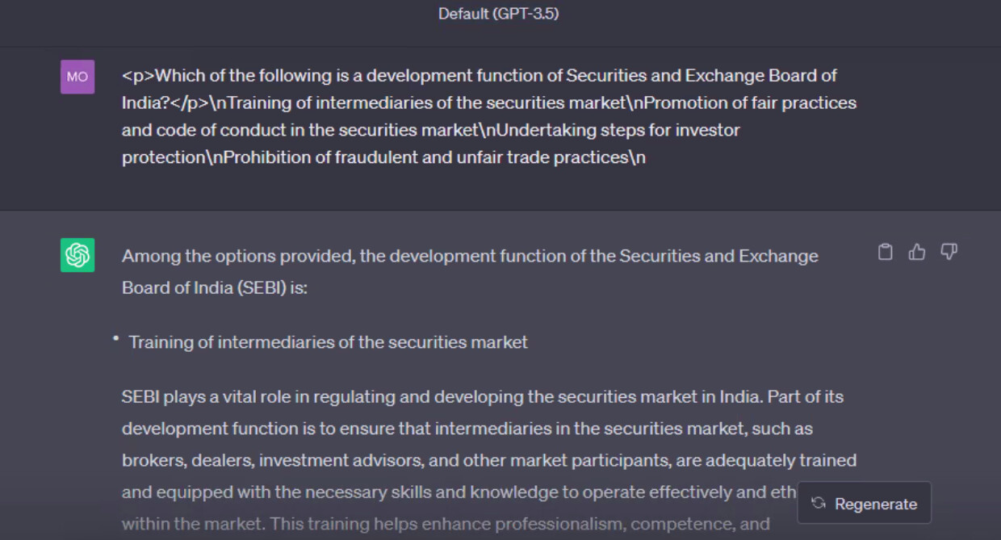Copy the response with the clipboard icon
This screenshot has width=1001, height=540.
[886, 253]
